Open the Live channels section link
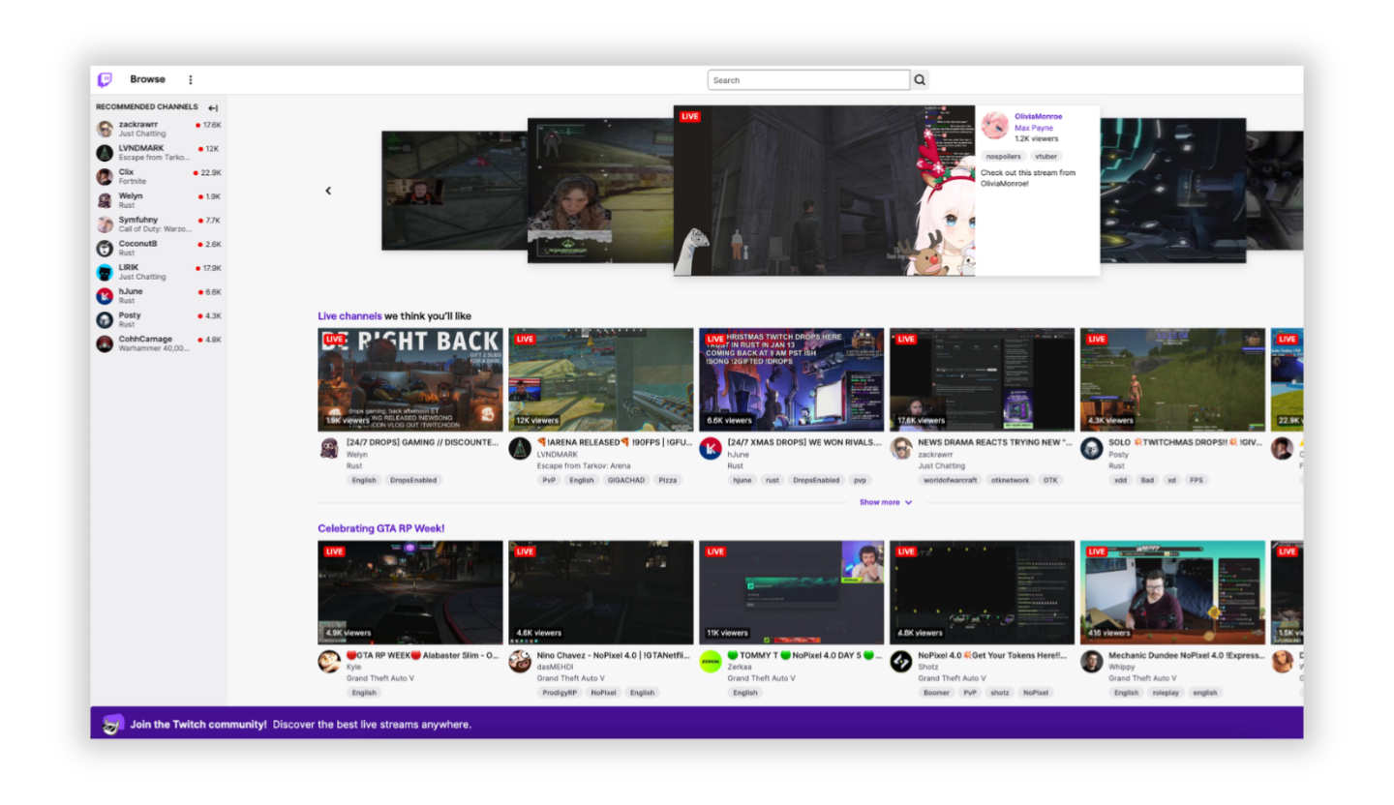Image resolution: width=1394 pixels, height=805 pixels. (349, 315)
